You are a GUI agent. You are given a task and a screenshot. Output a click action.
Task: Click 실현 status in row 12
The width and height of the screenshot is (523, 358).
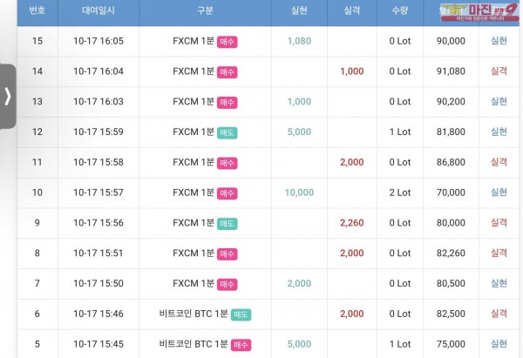(499, 132)
